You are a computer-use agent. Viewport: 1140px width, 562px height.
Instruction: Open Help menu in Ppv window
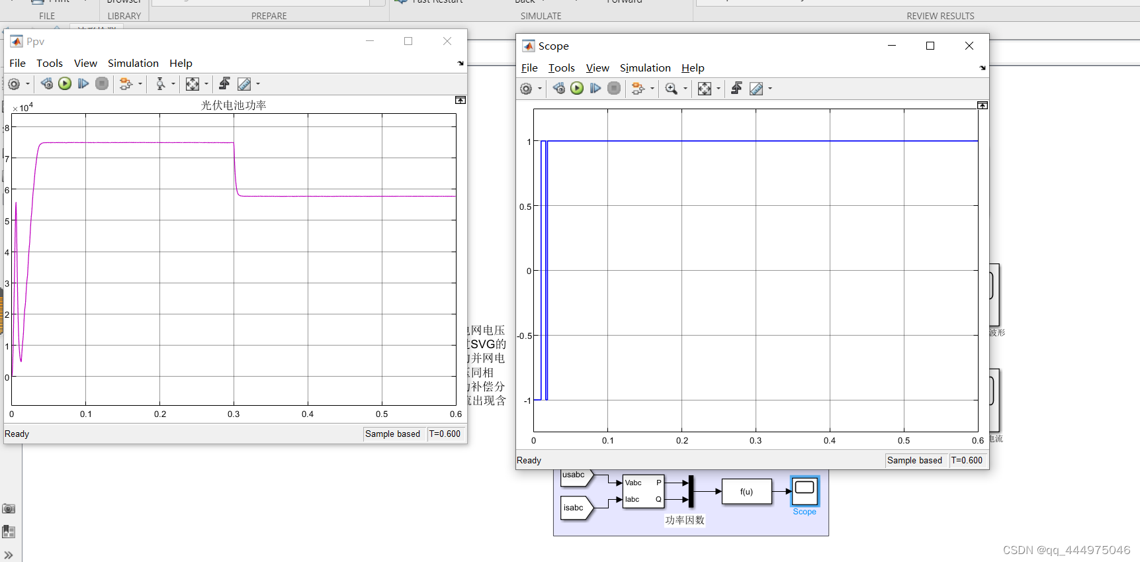click(x=181, y=63)
